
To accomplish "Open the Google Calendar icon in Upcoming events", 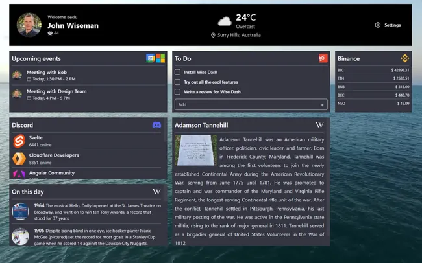I will [x=151, y=58].
